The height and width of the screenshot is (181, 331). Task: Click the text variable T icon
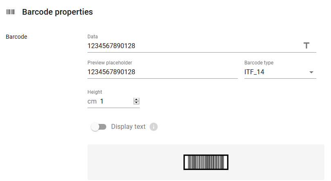306,46
